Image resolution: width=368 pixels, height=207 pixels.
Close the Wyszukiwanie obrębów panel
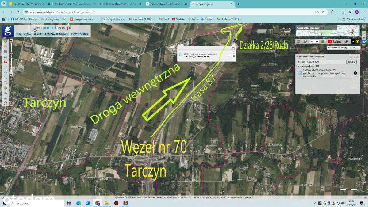point(358,57)
